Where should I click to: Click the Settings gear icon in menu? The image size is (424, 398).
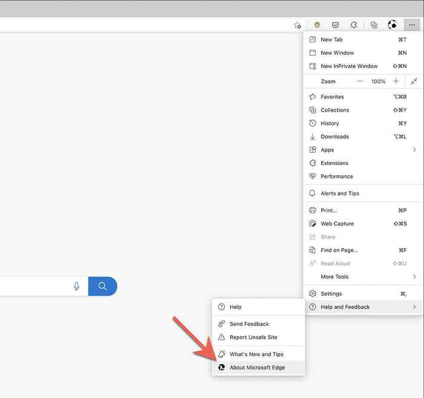313,294
